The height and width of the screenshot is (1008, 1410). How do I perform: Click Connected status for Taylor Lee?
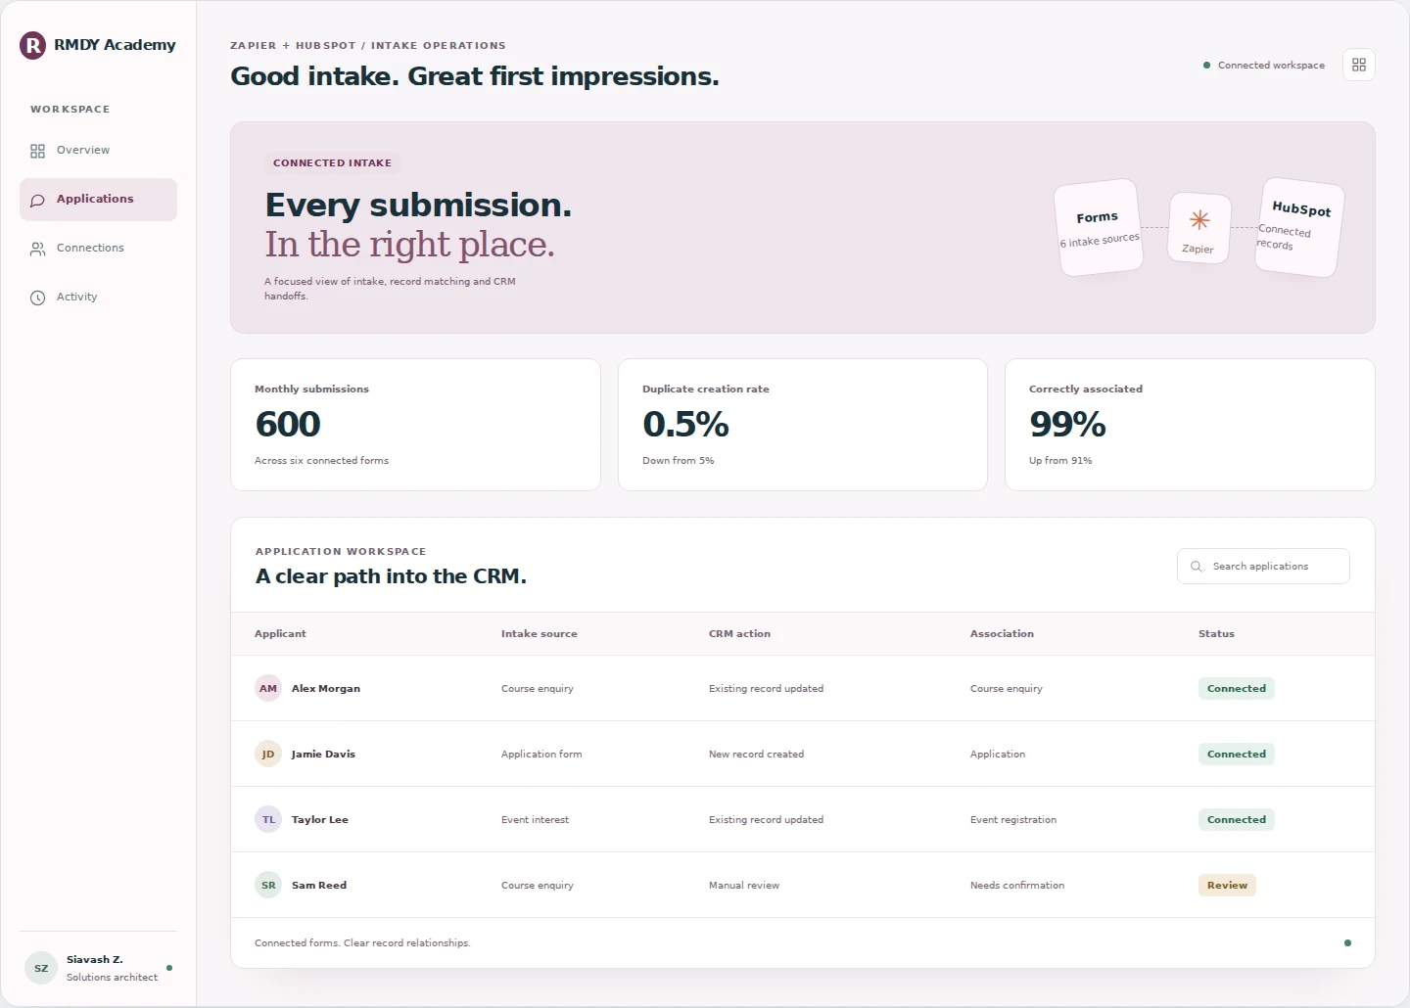(x=1237, y=819)
